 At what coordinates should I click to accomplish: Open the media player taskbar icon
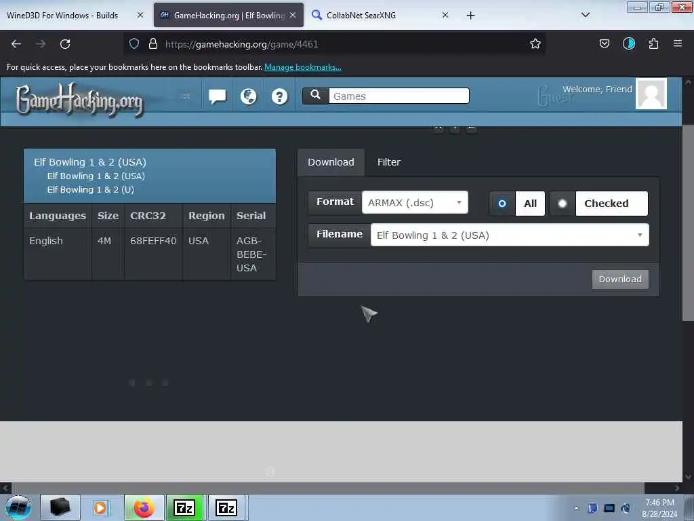(101, 507)
